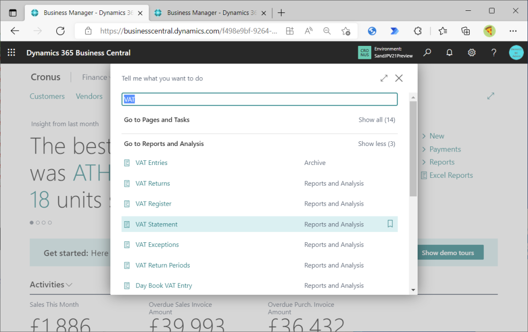This screenshot has height=332, width=528.
Task: Click the blue globe extension icon
Action: point(372,31)
